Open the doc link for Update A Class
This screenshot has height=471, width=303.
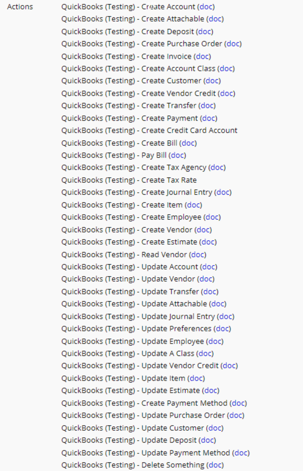pos(206,354)
